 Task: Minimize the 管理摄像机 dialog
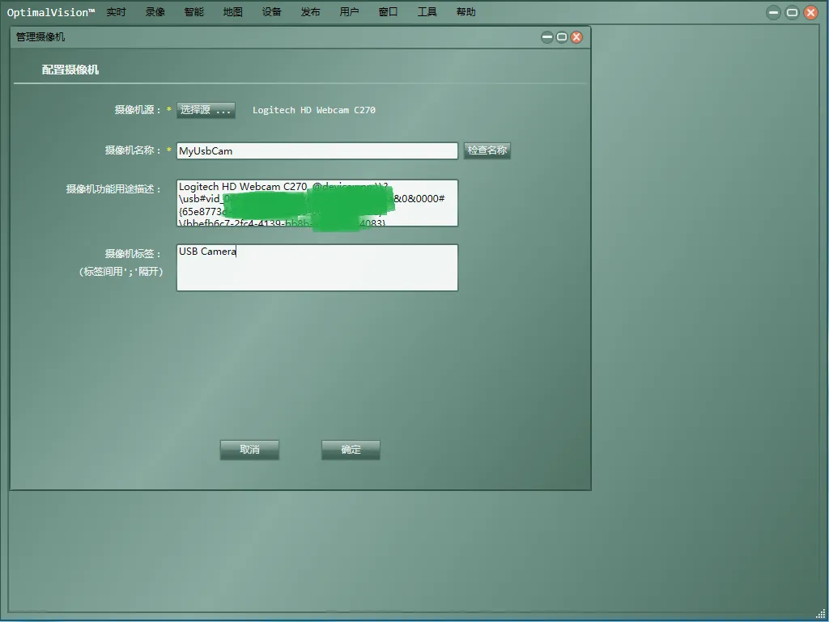click(x=547, y=37)
